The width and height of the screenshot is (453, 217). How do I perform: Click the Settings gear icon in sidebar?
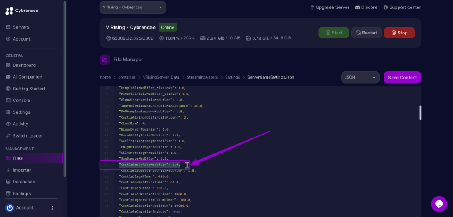pyautogui.click(x=8, y=112)
